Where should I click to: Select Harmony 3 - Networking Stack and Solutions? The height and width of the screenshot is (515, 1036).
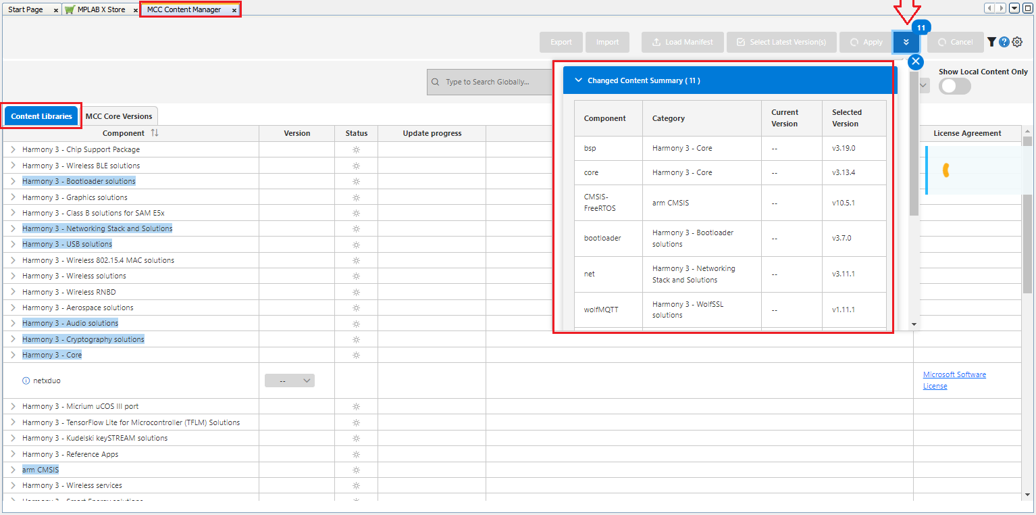click(97, 228)
